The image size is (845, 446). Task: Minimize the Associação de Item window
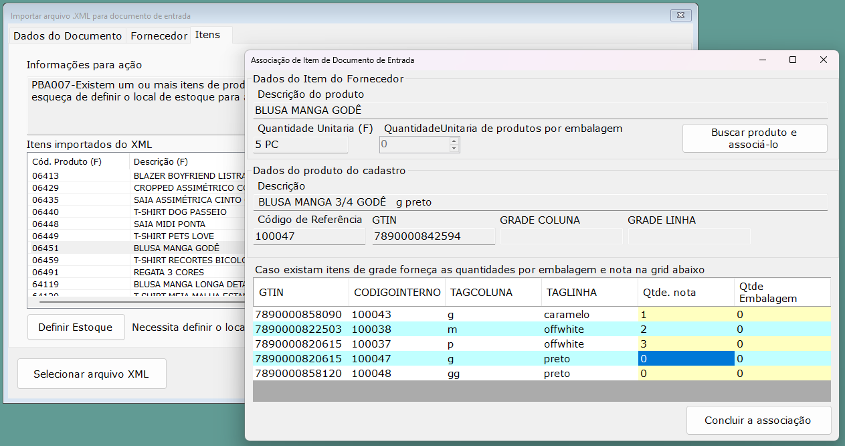click(x=762, y=60)
